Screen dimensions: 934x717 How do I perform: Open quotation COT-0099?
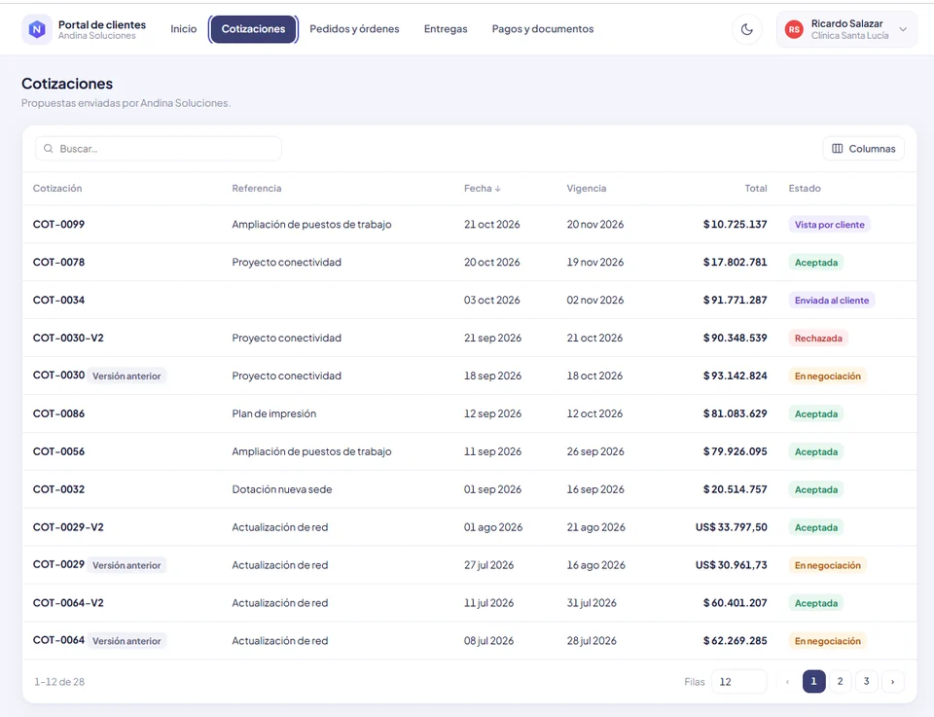[x=58, y=225]
